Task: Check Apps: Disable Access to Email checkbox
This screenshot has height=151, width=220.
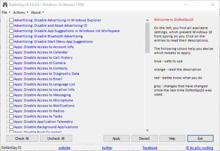Action: pos(11,79)
